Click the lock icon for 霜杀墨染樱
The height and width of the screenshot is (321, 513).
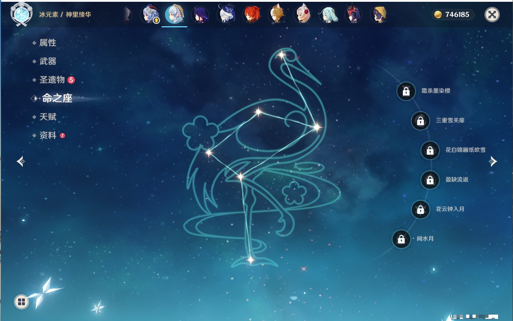point(406,91)
